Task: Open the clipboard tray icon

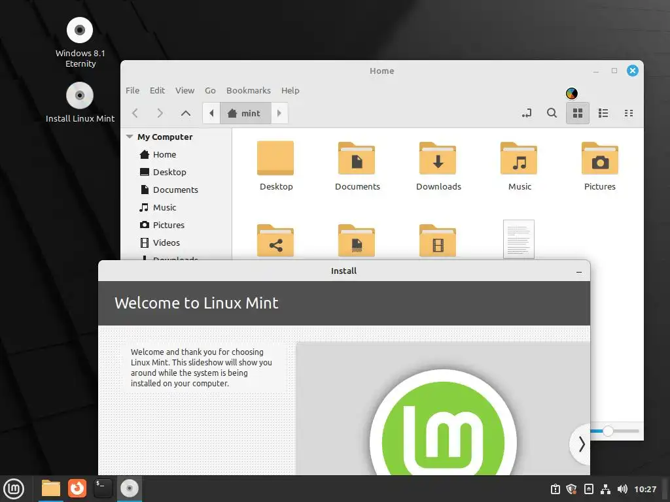Action: [x=555, y=489]
